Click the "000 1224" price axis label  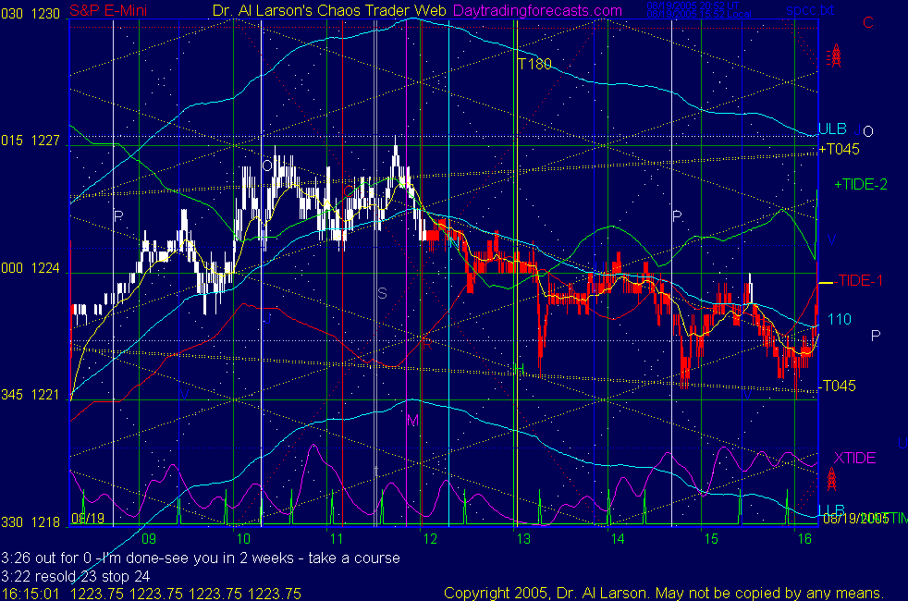click(31, 268)
